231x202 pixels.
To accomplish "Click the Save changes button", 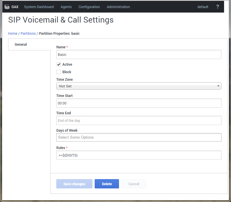I will 74,184.
